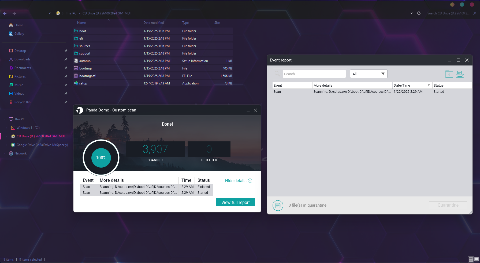480x263 pixels.
Task: Switch to large icons view in status bar
Action: (x=477, y=259)
